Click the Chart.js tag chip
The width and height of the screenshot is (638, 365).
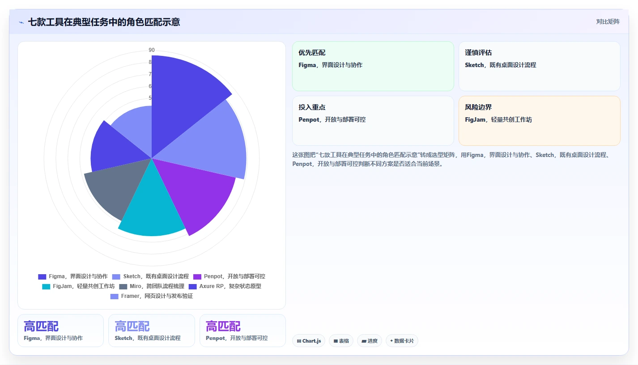click(x=309, y=341)
